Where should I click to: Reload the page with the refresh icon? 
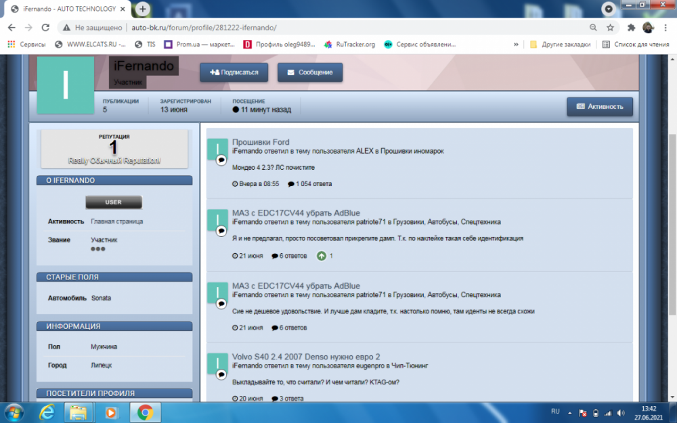pyautogui.click(x=45, y=28)
